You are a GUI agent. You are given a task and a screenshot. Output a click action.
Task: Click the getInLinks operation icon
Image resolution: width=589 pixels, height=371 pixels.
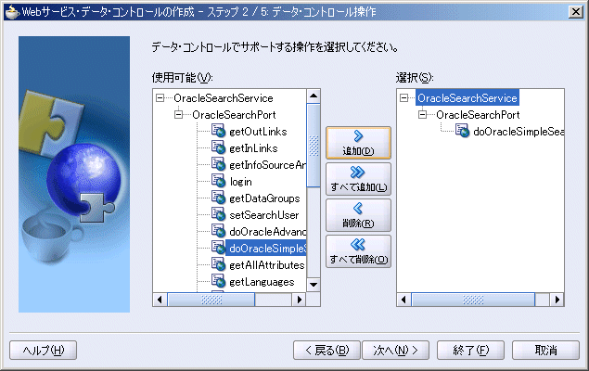pyautogui.click(x=218, y=147)
